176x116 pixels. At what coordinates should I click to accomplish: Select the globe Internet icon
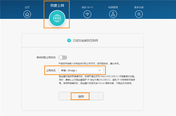57,18
